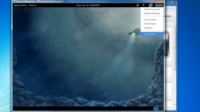The image size is (200, 112).
Task: Select the blue workspace switcher box
Action: coord(156,109)
